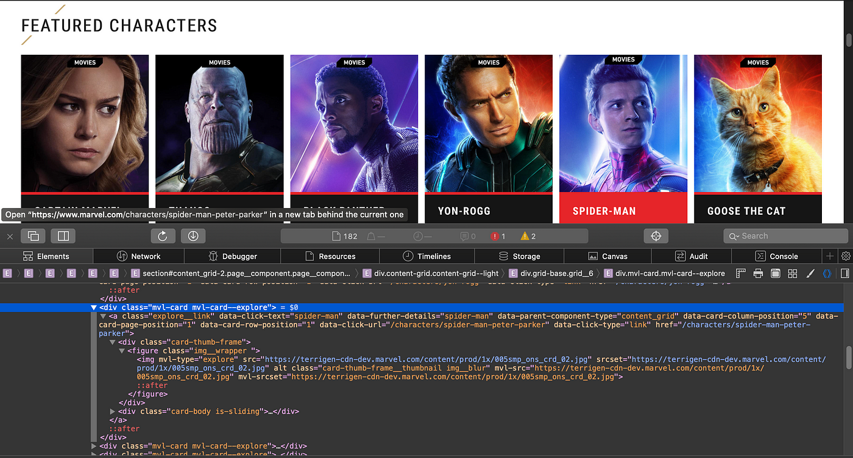Click MOVIES tag on Thanos card
The image size is (853, 458).
(x=219, y=62)
